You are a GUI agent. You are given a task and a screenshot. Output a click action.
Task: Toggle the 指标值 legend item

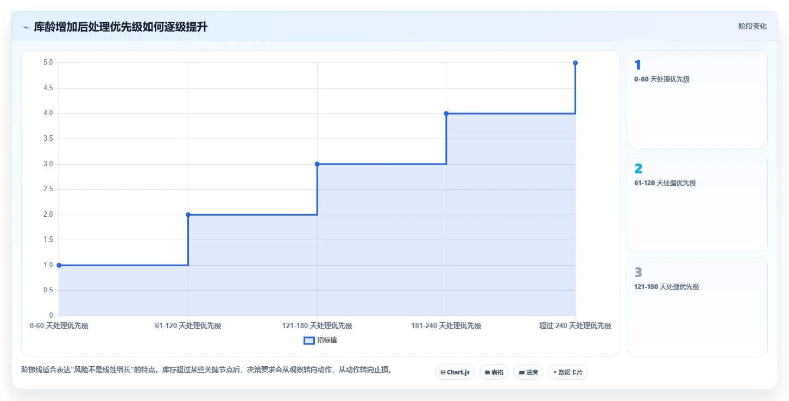320,341
